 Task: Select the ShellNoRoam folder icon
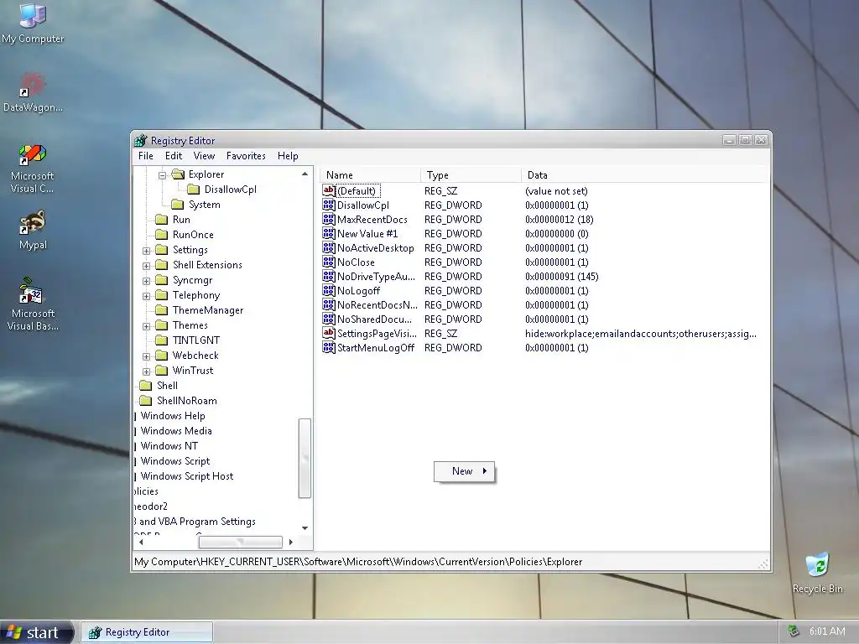pyautogui.click(x=146, y=401)
